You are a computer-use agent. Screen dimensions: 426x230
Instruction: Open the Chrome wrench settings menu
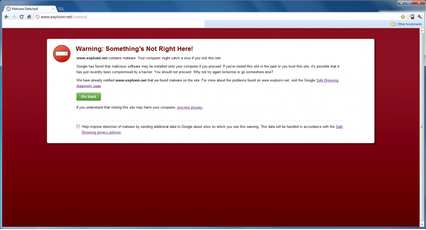(420, 17)
